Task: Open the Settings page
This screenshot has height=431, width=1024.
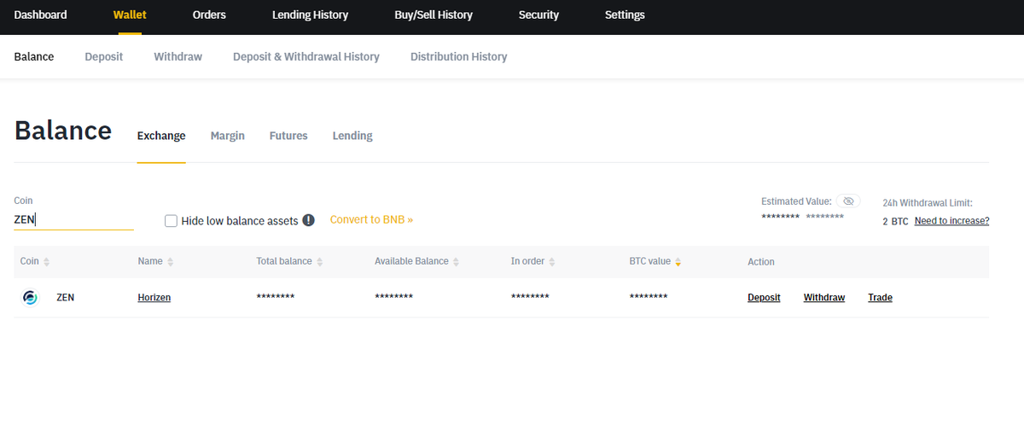Action: click(x=625, y=15)
